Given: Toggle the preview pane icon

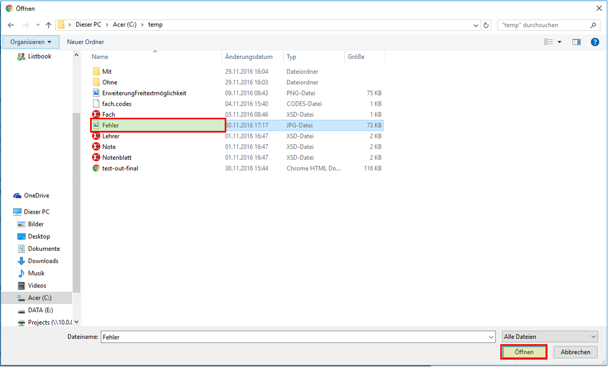Looking at the screenshot, I should click(x=577, y=42).
